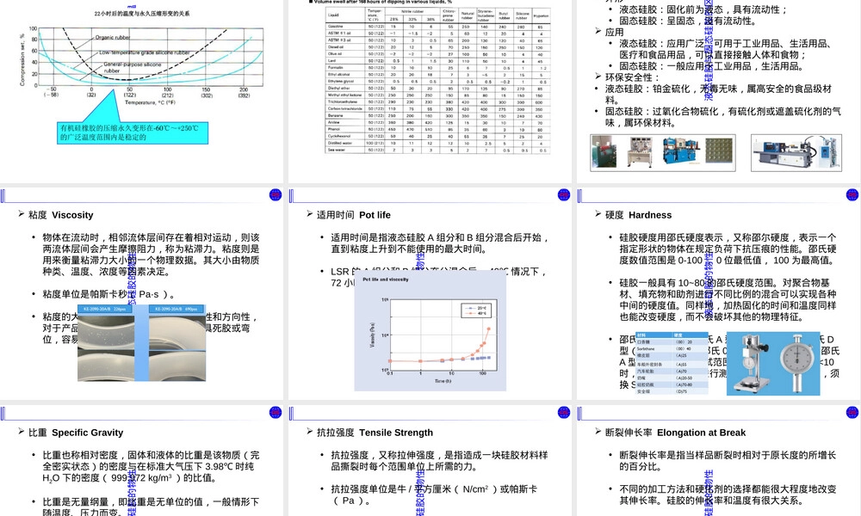Select the bullet starting '适用时间是指液态硅胶'
861x516 pixels.
pyautogui.click(x=440, y=243)
